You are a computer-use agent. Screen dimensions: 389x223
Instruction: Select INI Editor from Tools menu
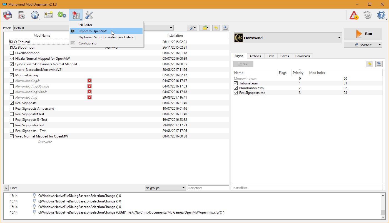tap(106, 25)
